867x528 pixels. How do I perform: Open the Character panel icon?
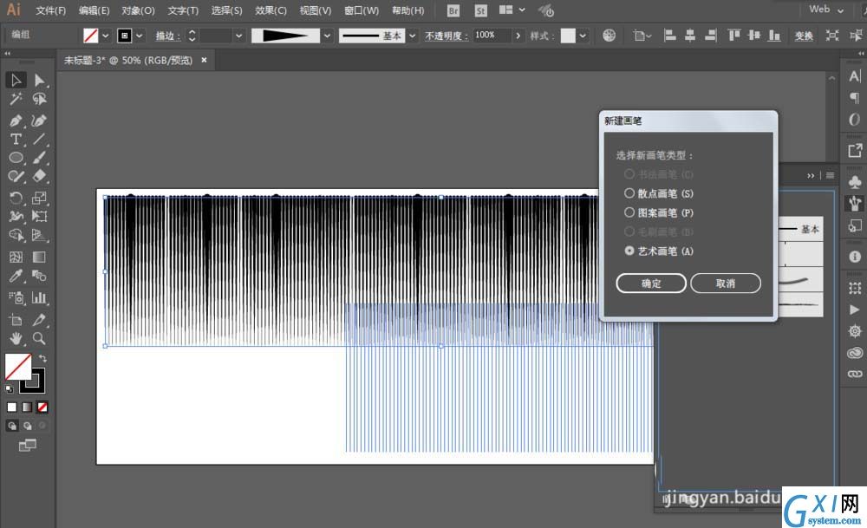[x=855, y=76]
